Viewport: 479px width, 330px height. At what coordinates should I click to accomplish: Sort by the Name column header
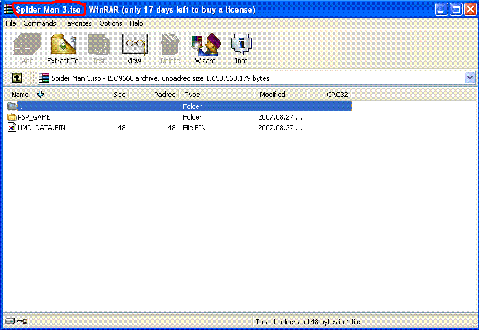[41, 95]
